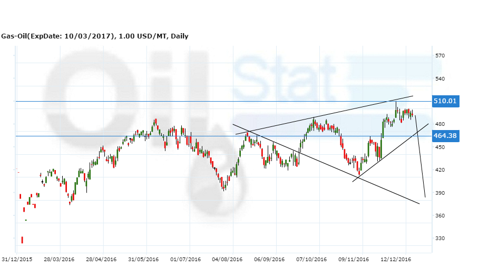Click the 330 price axis value
The height and width of the screenshot is (268, 479).
pos(441,239)
